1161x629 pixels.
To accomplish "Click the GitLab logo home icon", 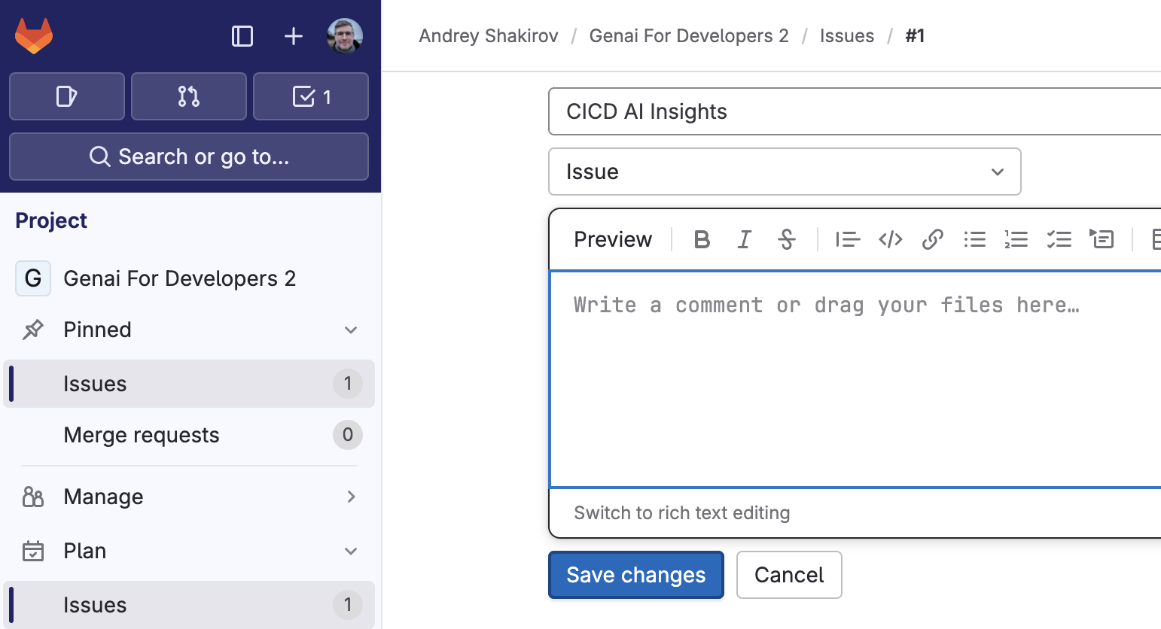I will (34, 36).
